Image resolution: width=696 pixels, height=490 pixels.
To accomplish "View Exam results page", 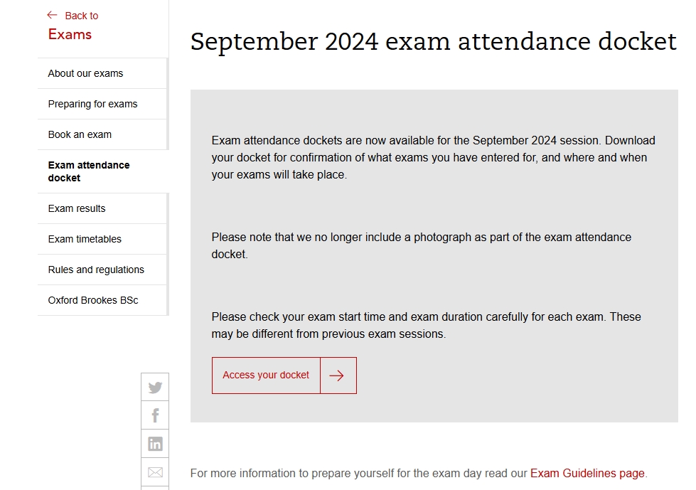I will pos(77,208).
